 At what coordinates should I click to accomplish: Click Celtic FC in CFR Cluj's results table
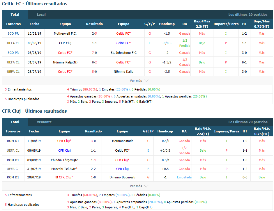[122, 150]
